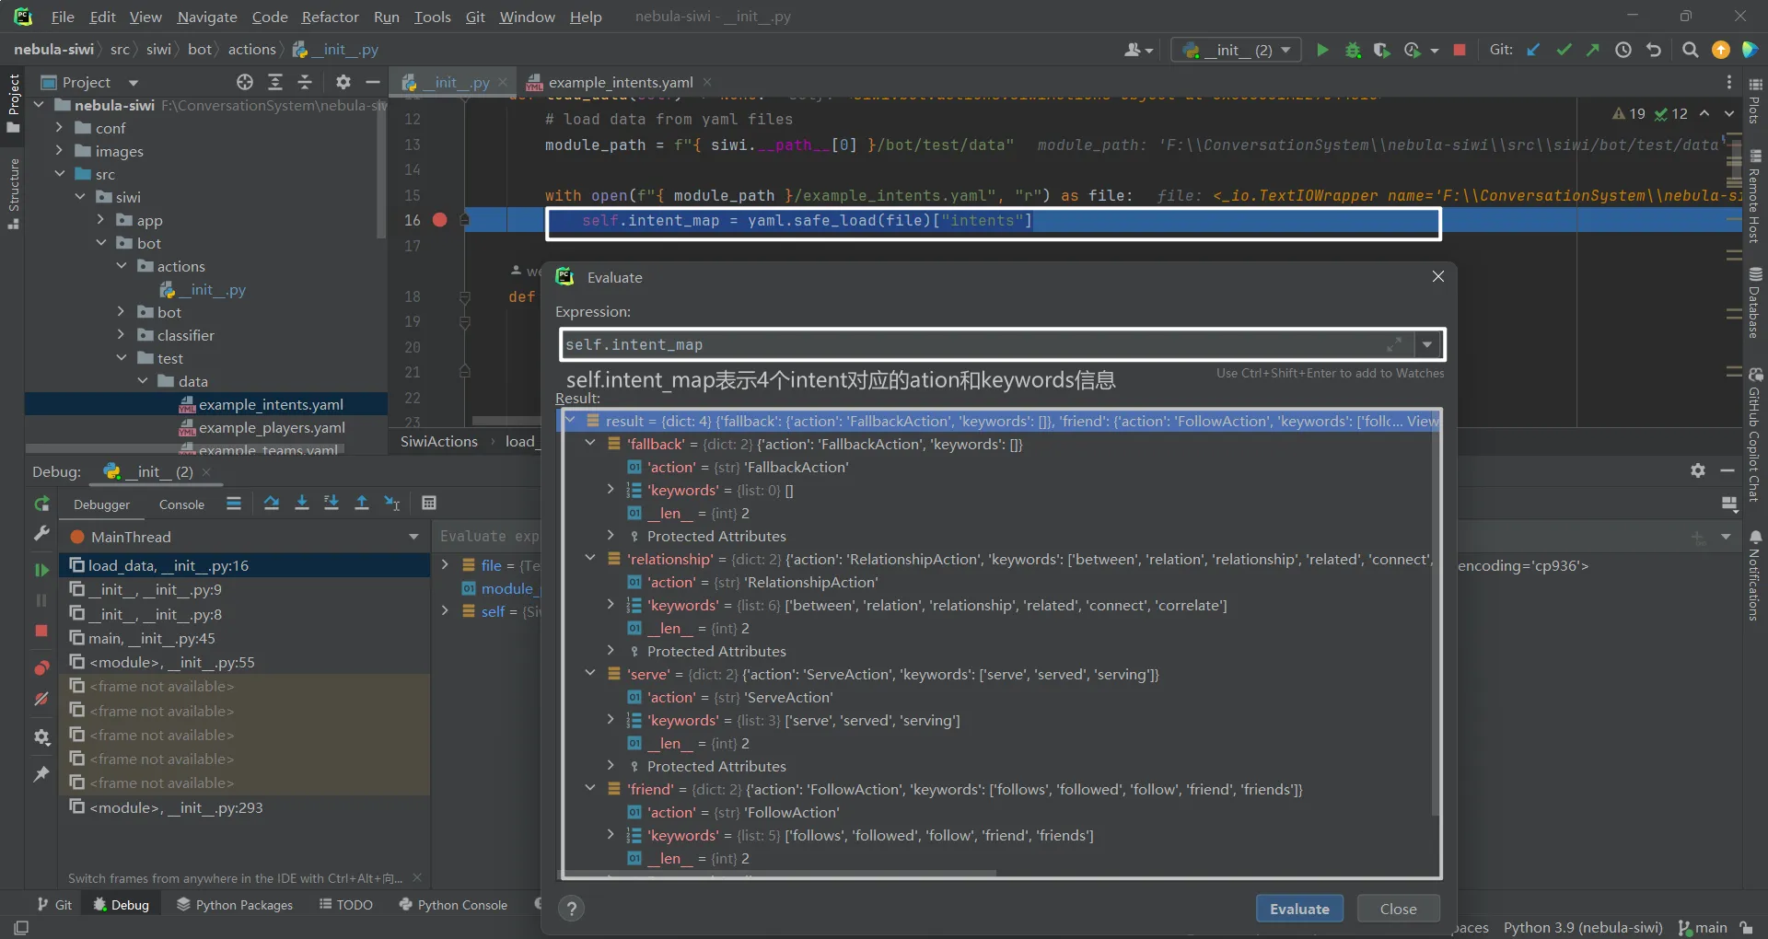Toggle the Database tool window on the right edge
Screen dimensions: 1768x939
click(1755, 303)
